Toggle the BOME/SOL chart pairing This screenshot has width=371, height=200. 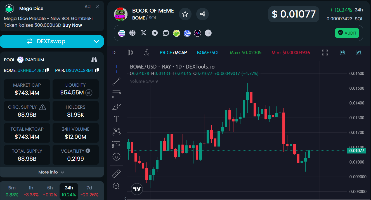click(208, 52)
